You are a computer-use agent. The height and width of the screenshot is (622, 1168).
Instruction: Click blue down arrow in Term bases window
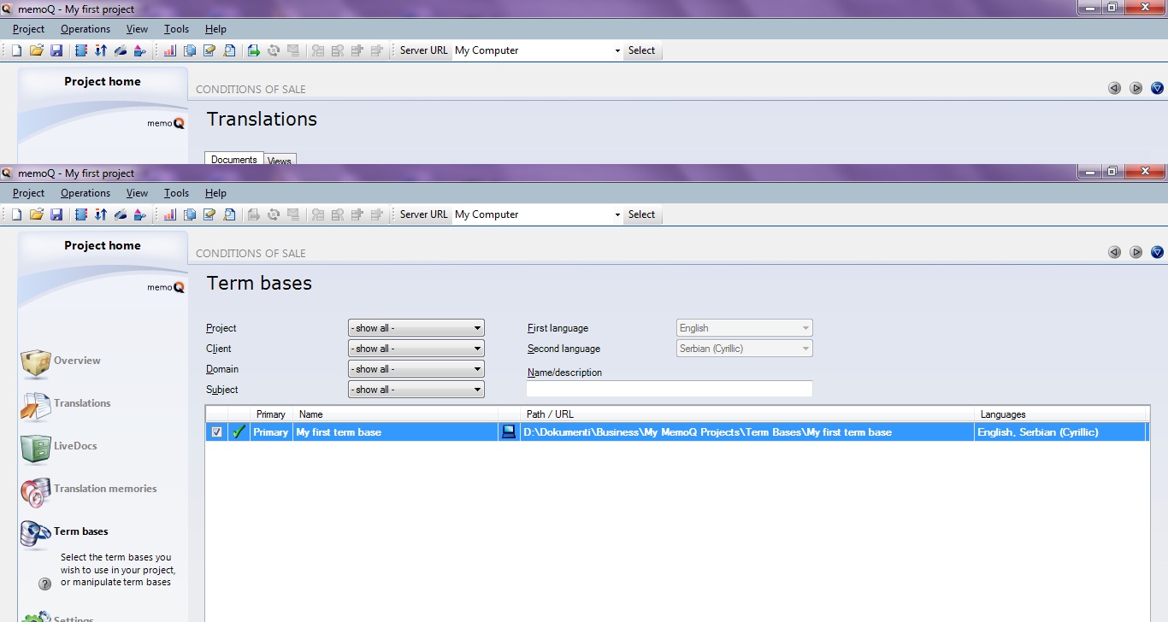tap(1158, 252)
